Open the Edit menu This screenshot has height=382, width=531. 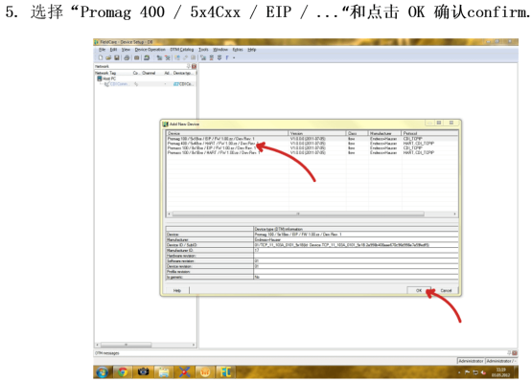113,50
